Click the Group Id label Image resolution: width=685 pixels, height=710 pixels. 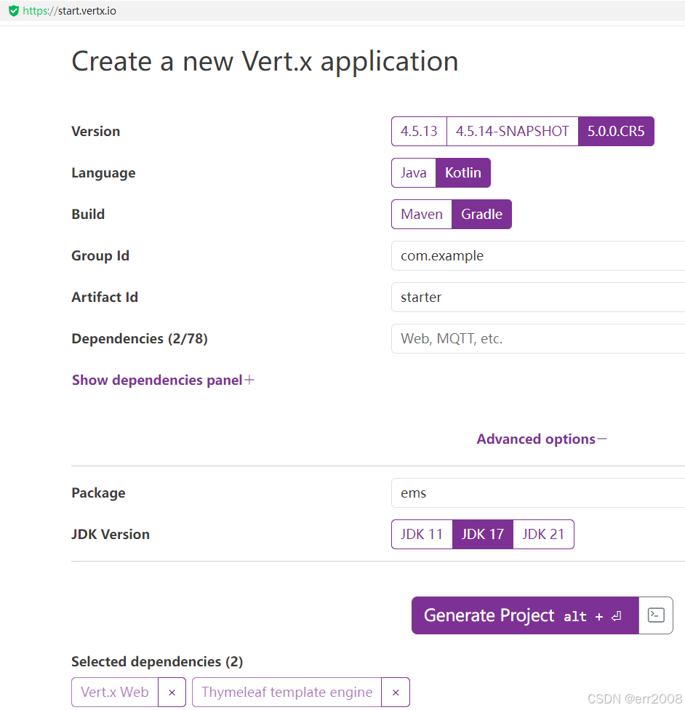(x=100, y=256)
